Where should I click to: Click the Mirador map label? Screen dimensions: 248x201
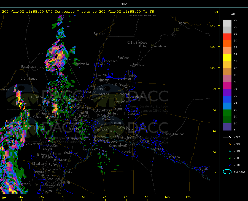(127, 152)
